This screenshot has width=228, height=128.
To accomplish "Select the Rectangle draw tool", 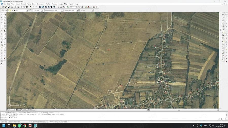I will click(x=2, y=28).
